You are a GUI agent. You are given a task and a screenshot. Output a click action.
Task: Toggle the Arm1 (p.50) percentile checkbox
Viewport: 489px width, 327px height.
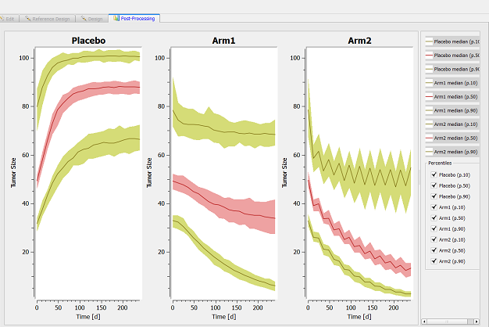(434, 217)
